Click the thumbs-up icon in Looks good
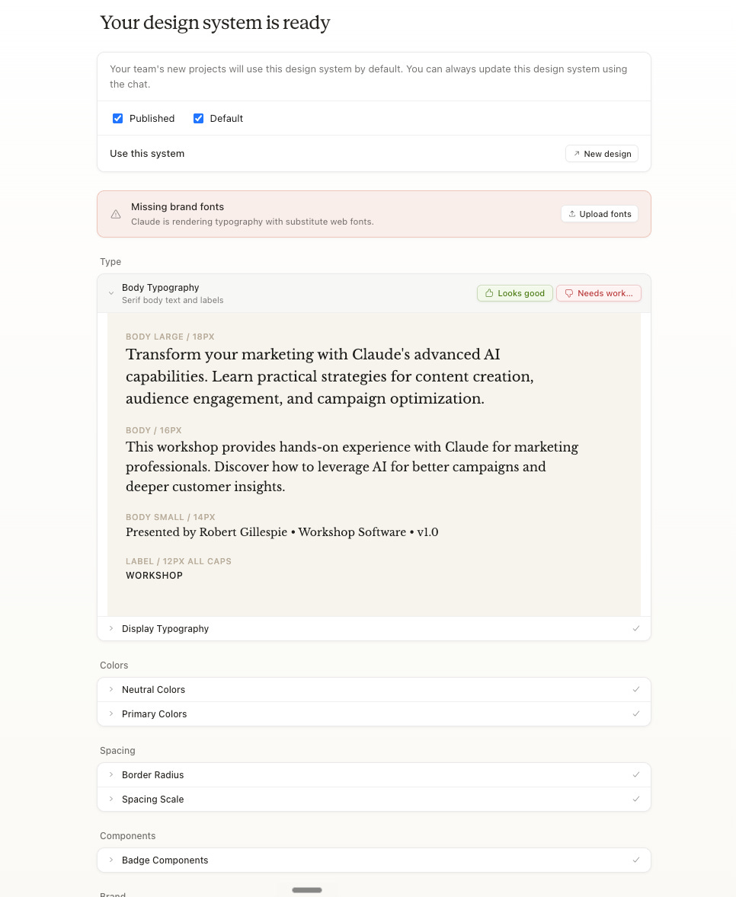Screen dimensions: 736x897 [489, 293]
